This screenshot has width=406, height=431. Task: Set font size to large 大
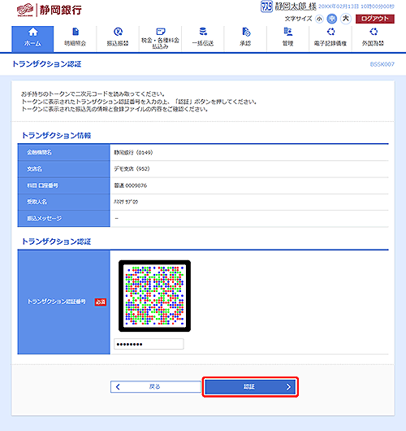346,19
